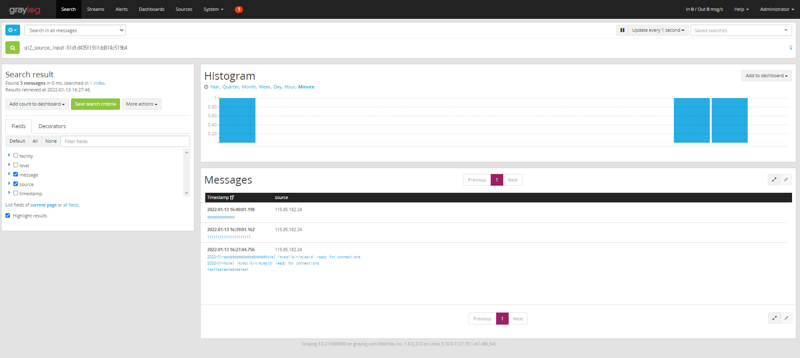Image resolution: width=800 pixels, height=358 pixels.
Task: Select All fields button
Action: pos(35,141)
